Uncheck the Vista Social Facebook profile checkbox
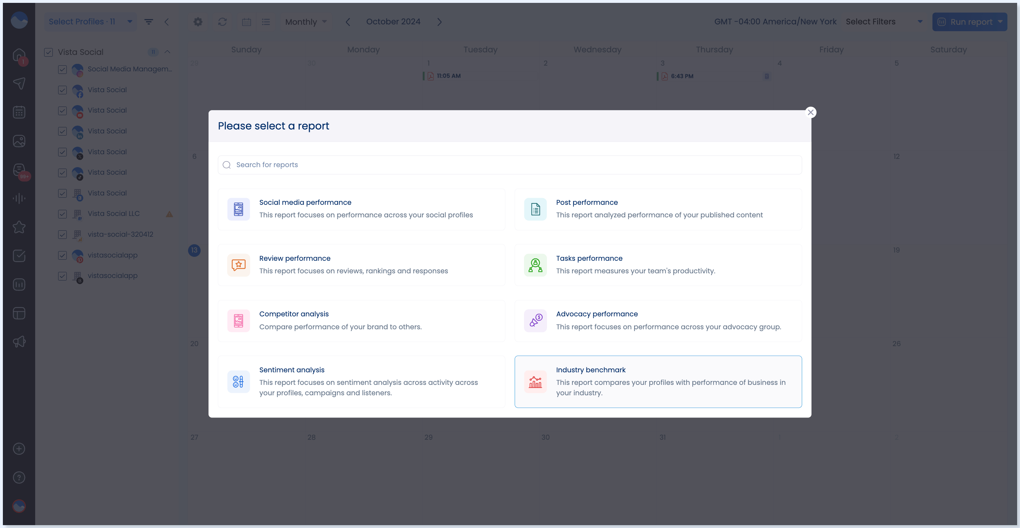Viewport: 1020px width, 528px height. point(62,90)
